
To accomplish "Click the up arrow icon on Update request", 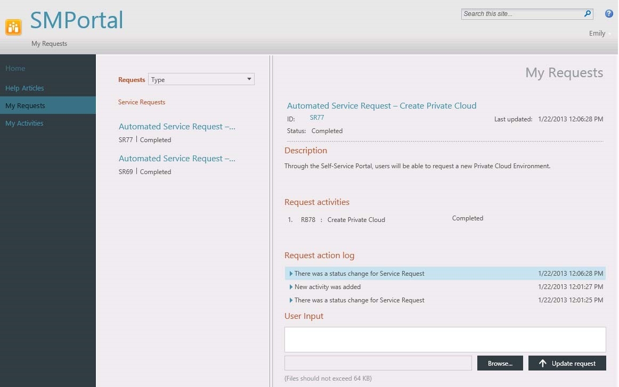I will click(543, 364).
